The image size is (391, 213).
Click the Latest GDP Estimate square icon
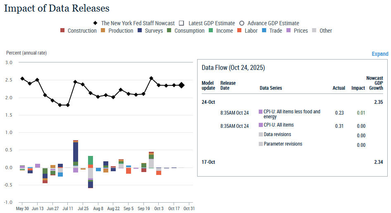tap(181, 23)
